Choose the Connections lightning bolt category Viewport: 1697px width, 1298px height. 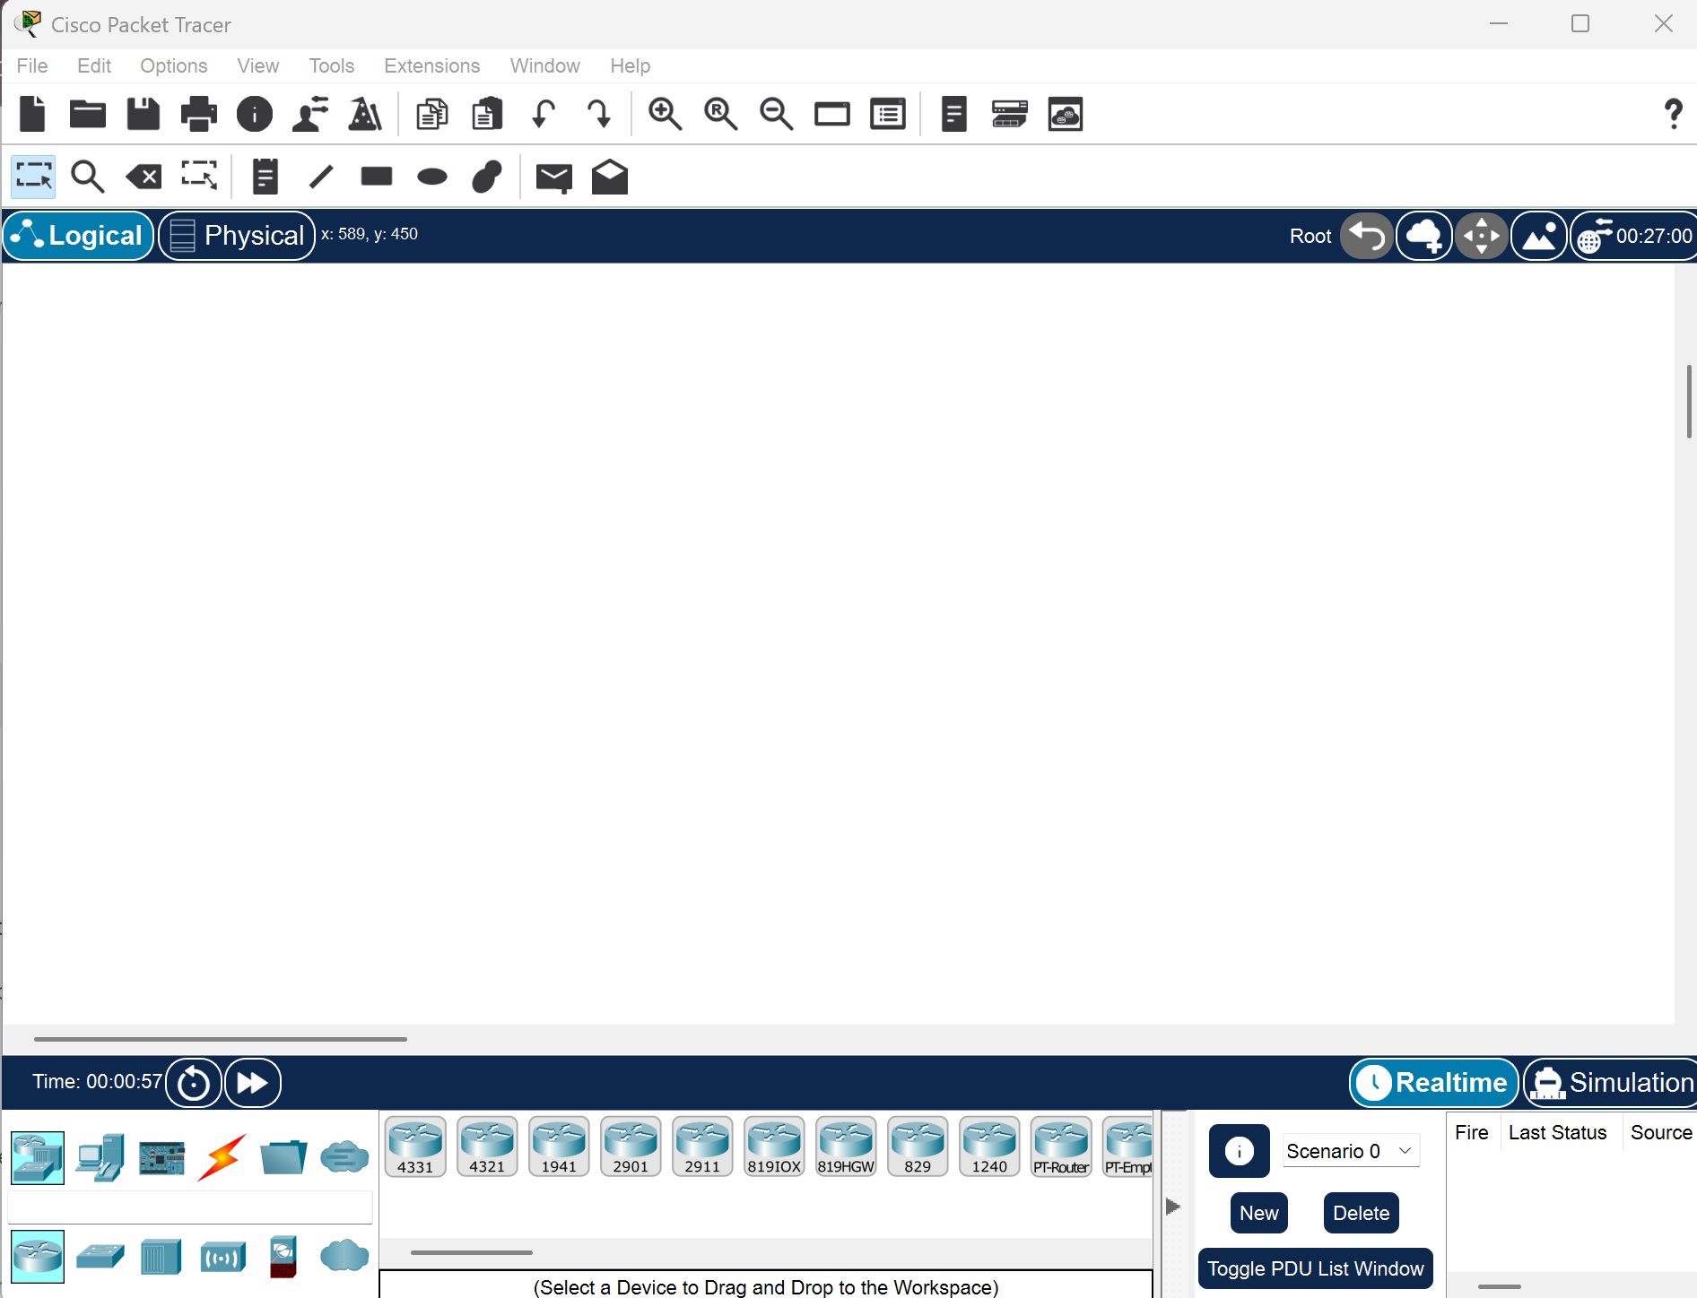pyautogui.click(x=222, y=1157)
